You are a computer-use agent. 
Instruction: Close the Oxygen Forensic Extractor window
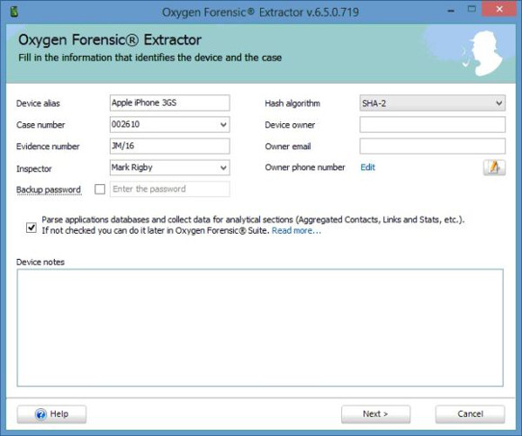pyautogui.click(x=499, y=9)
